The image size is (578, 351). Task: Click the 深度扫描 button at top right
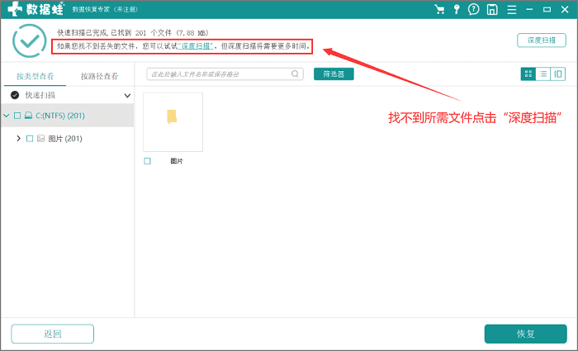pyautogui.click(x=542, y=40)
